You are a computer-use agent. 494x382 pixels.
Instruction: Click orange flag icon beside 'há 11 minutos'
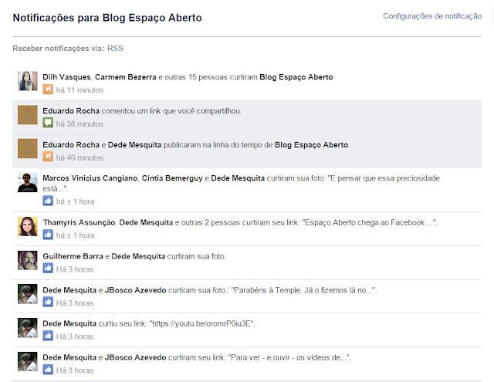coord(48,90)
